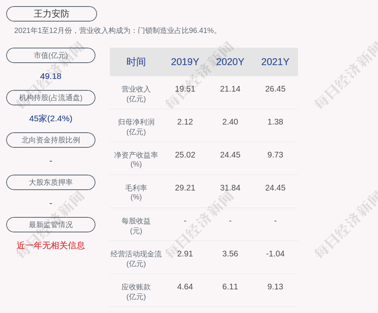
Task: Click the 大股东质押率 pill label
Action: pos(50,182)
